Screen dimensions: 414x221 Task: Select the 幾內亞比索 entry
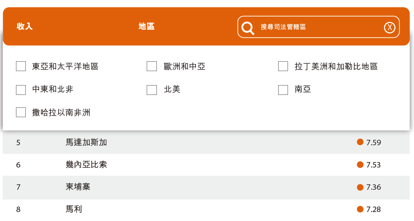pos(86,165)
